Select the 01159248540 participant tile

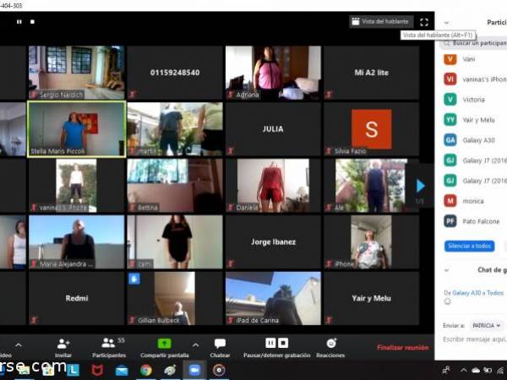click(175, 73)
